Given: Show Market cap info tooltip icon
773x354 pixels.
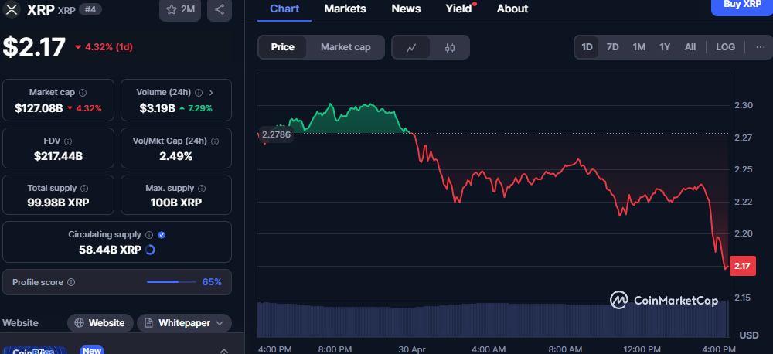Looking at the screenshot, I should pyautogui.click(x=83, y=92).
